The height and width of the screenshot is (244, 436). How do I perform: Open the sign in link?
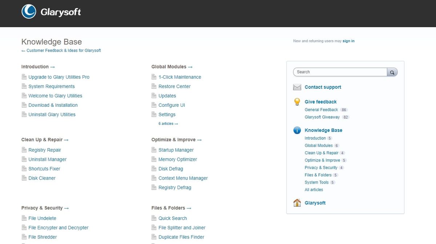(x=348, y=41)
